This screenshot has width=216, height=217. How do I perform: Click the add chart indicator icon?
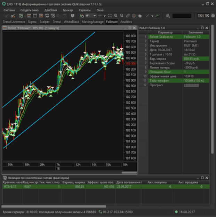(82, 16)
